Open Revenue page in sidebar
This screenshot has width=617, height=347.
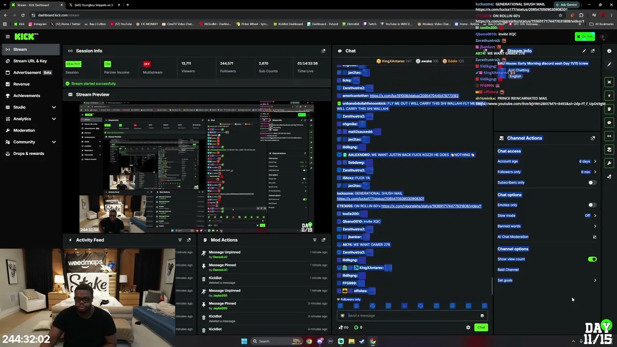pyautogui.click(x=30, y=84)
